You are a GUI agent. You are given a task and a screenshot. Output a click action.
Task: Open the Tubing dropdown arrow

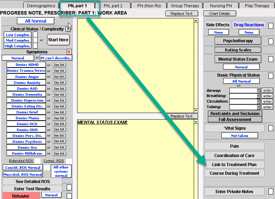[x=258, y=107]
